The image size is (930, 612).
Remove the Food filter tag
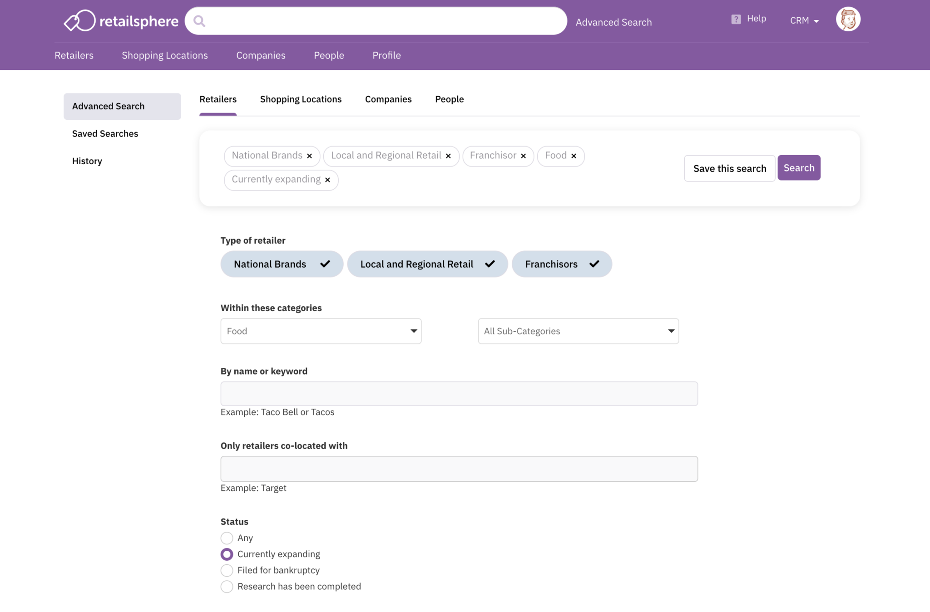click(x=574, y=156)
